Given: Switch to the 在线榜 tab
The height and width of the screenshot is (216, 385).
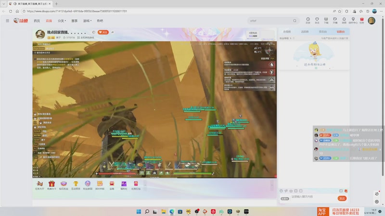Looking at the screenshot, I should pyautogui.click(x=287, y=32).
